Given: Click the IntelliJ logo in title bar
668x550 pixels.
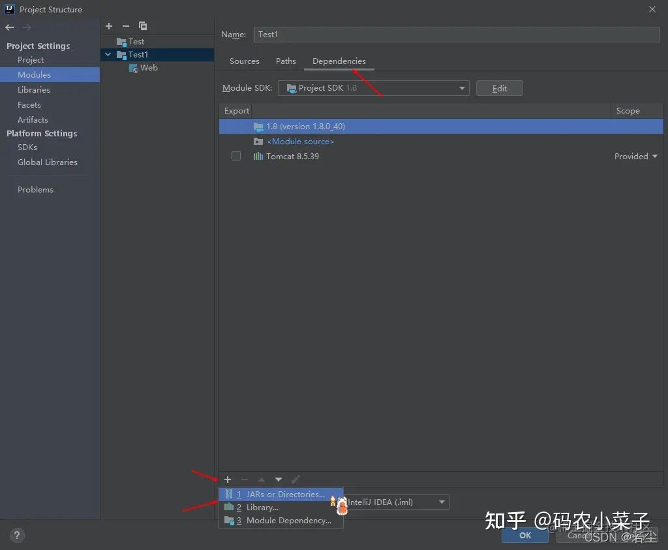Looking at the screenshot, I should pyautogui.click(x=9, y=9).
